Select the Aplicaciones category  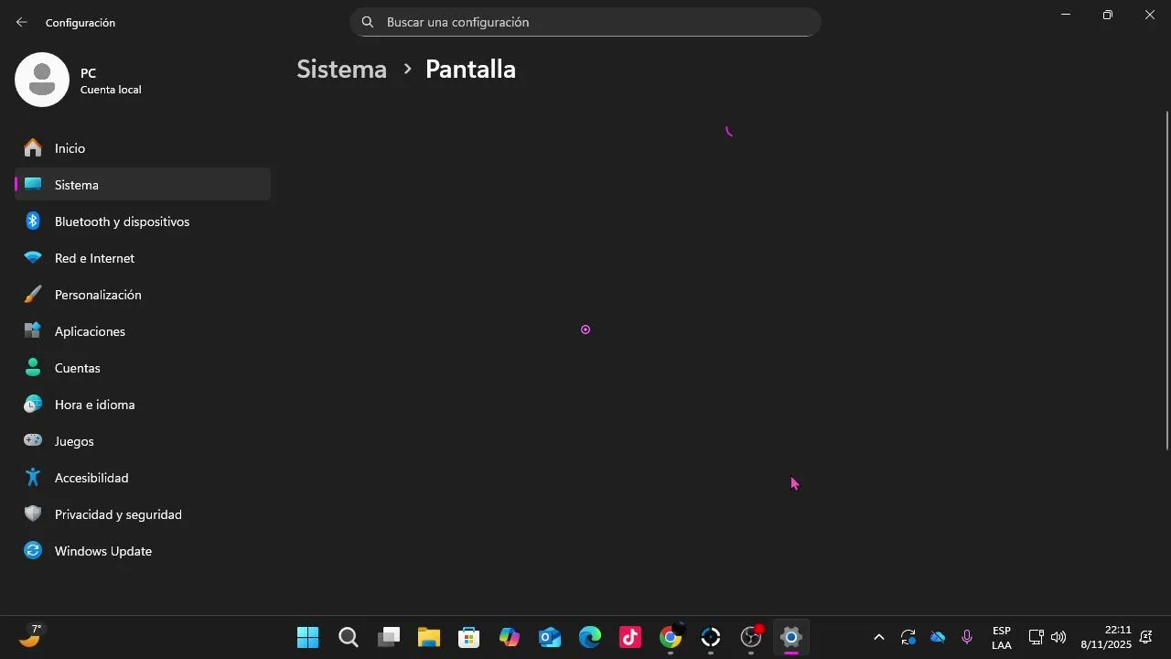click(x=143, y=331)
